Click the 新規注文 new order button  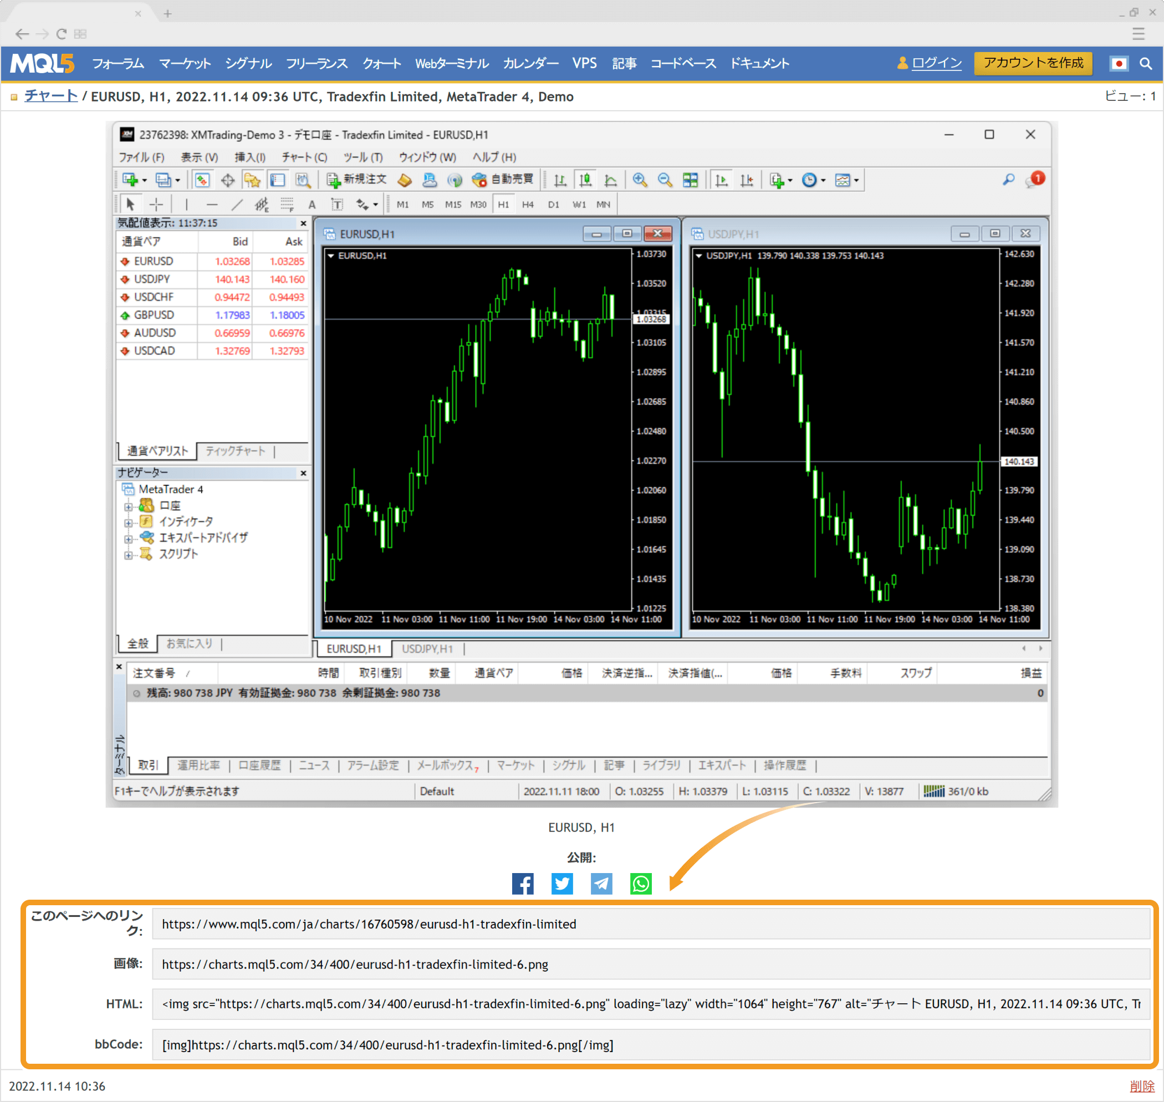coord(356,180)
